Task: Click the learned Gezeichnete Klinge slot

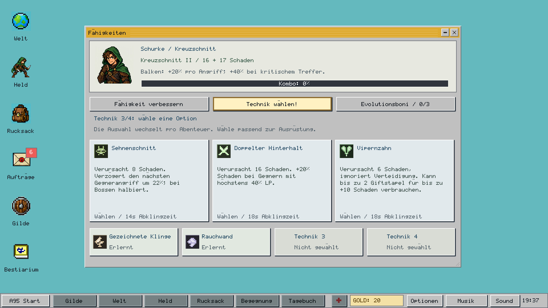Action: pyautogui.click(x=134, y=242)
